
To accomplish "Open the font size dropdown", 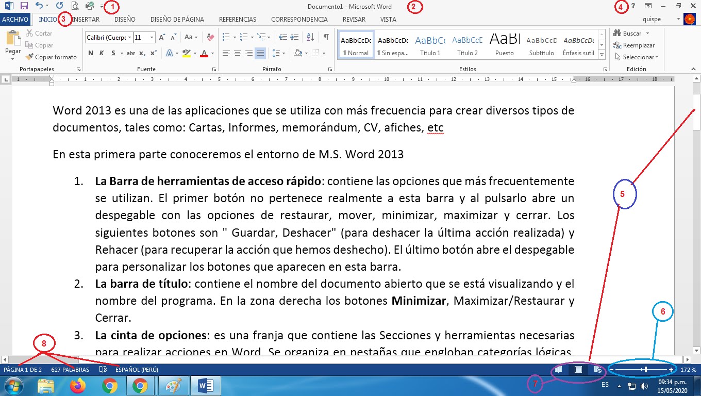I will tap(152, 37).
